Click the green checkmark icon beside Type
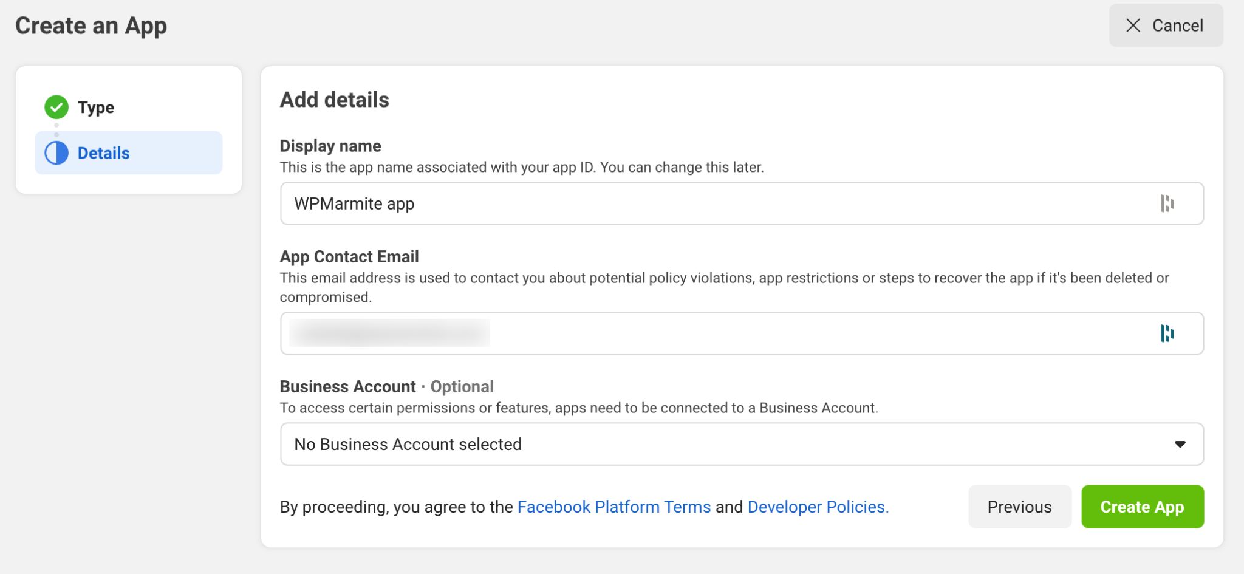Image resolution: width=1244 pixels, height=574 pixels. [x=56, y=108]
